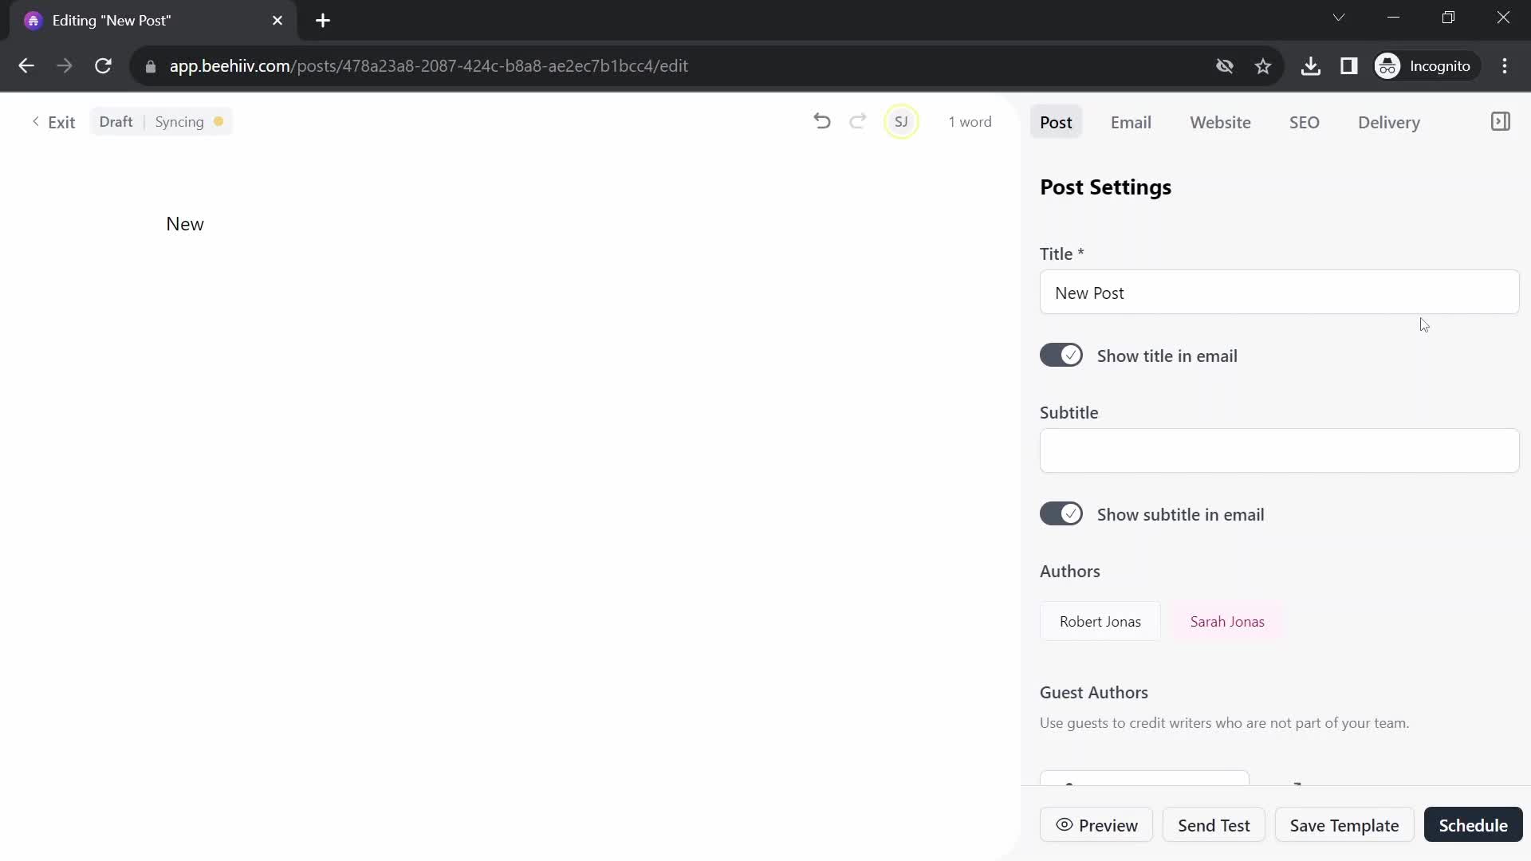1531x861 pixels.
Task: Select Sarah Jonas as author
Action: pos(1227,620)
